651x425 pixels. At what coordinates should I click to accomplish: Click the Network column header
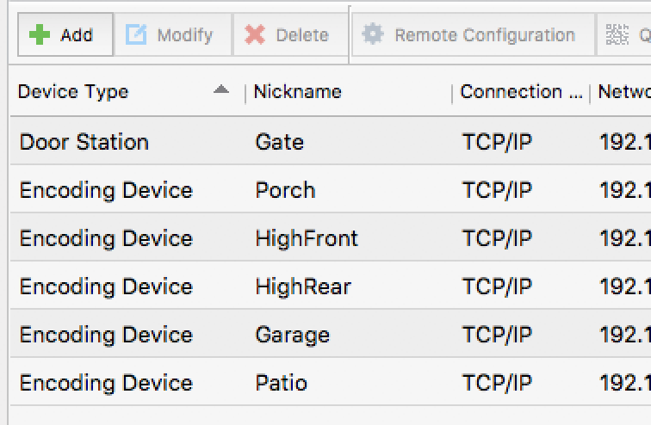(x=623, y=92)
